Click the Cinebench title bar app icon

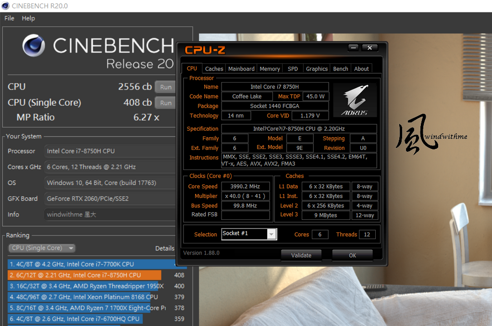tap(5, 6)
